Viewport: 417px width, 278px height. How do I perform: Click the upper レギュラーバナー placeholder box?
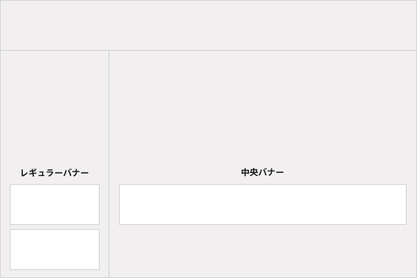point(54,204)
